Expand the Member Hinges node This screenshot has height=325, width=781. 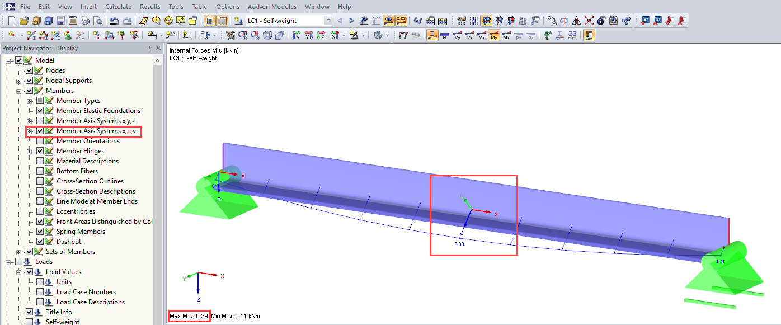click(30, 151)
